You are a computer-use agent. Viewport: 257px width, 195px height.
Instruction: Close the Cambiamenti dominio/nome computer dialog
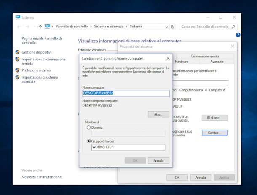click(x=168, y=58)
